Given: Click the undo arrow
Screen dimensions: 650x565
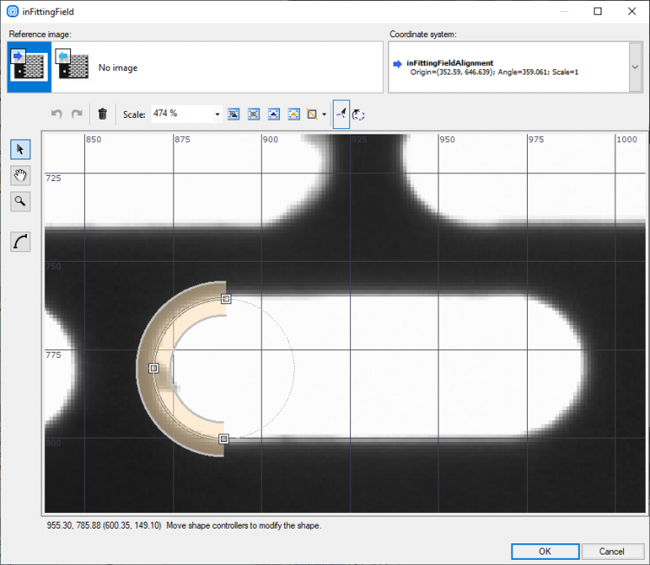Looking at the screenshot, I should [57, 114].
